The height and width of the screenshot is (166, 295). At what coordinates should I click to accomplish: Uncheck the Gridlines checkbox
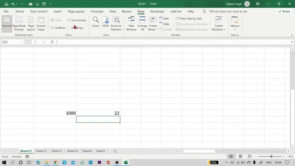click(x=52, y=28)
